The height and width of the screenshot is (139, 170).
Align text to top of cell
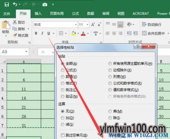coord(108,23)
